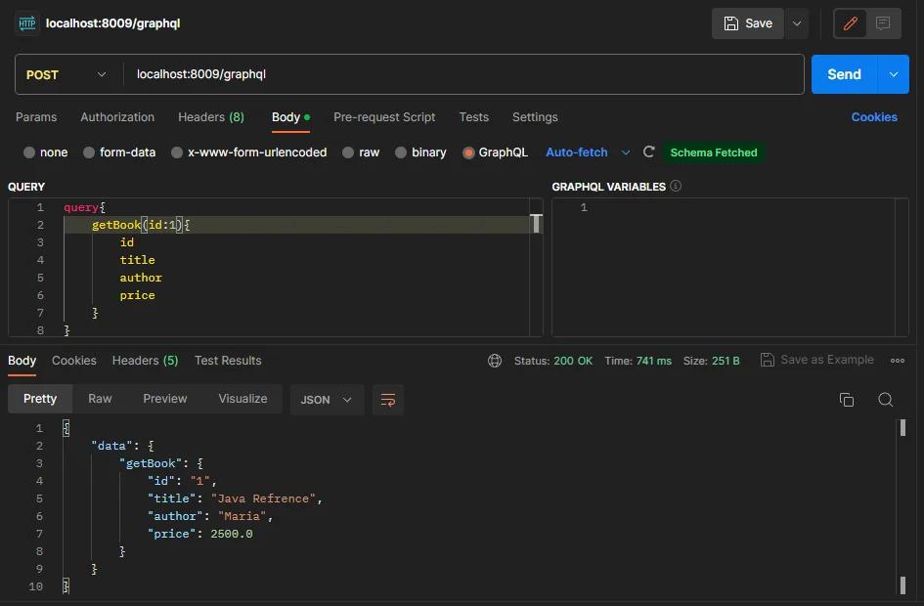Switch to edit mode pencil icon
Image resolution: width=924 pixels, height=606 pixels.
point(851,23)
